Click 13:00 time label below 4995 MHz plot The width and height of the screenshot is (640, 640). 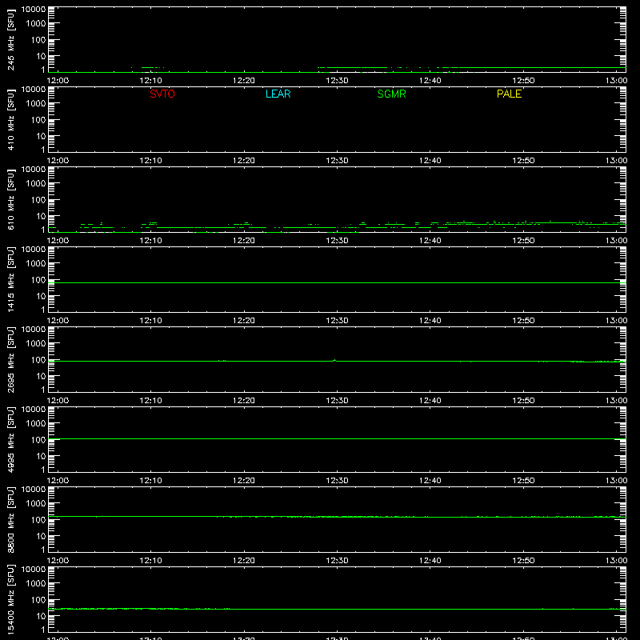click(616, 481)
